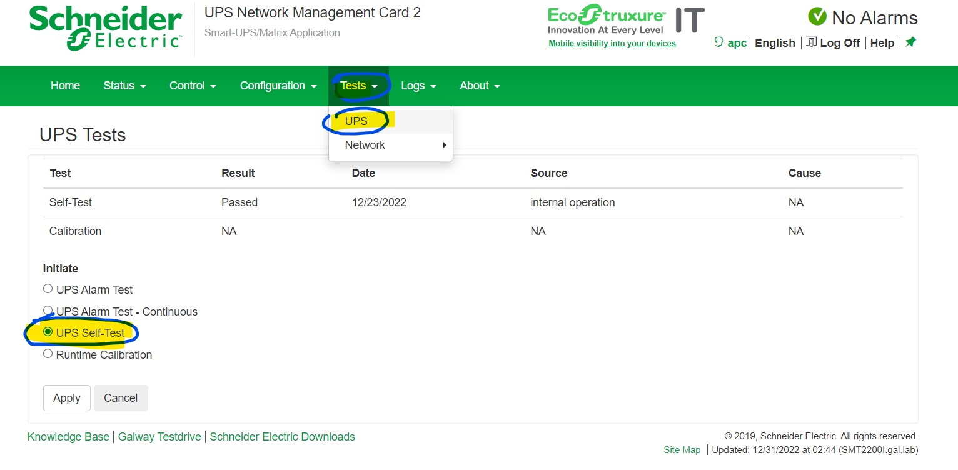Open Mobile visibility into your devices link
The width and height of the screenshot is (958, 470).
[612, 43]
